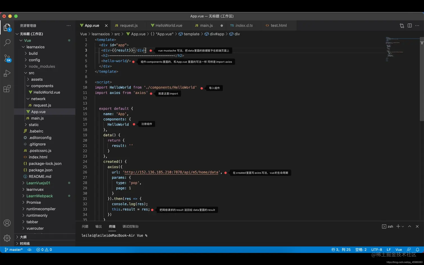Expand the vuerouter folder
The image size is (424, 265).
[45, 228]
